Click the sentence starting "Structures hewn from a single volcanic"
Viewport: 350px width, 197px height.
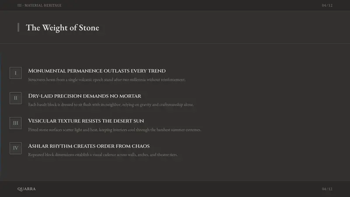[107, 80]
